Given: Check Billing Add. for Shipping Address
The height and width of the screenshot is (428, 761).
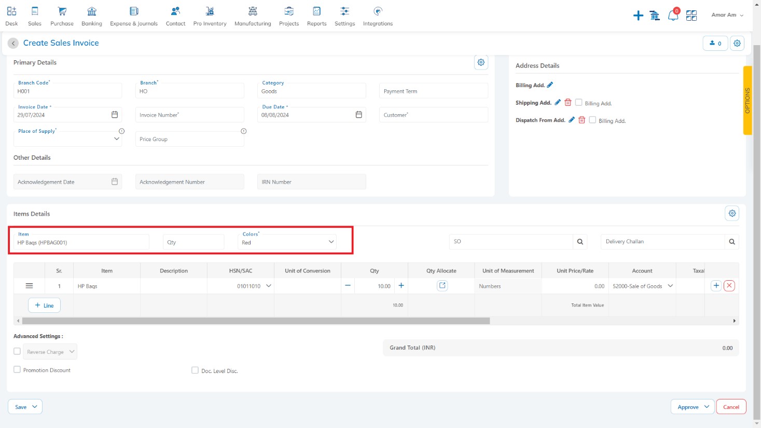Looking at the screenshot, I should point(578,103).
